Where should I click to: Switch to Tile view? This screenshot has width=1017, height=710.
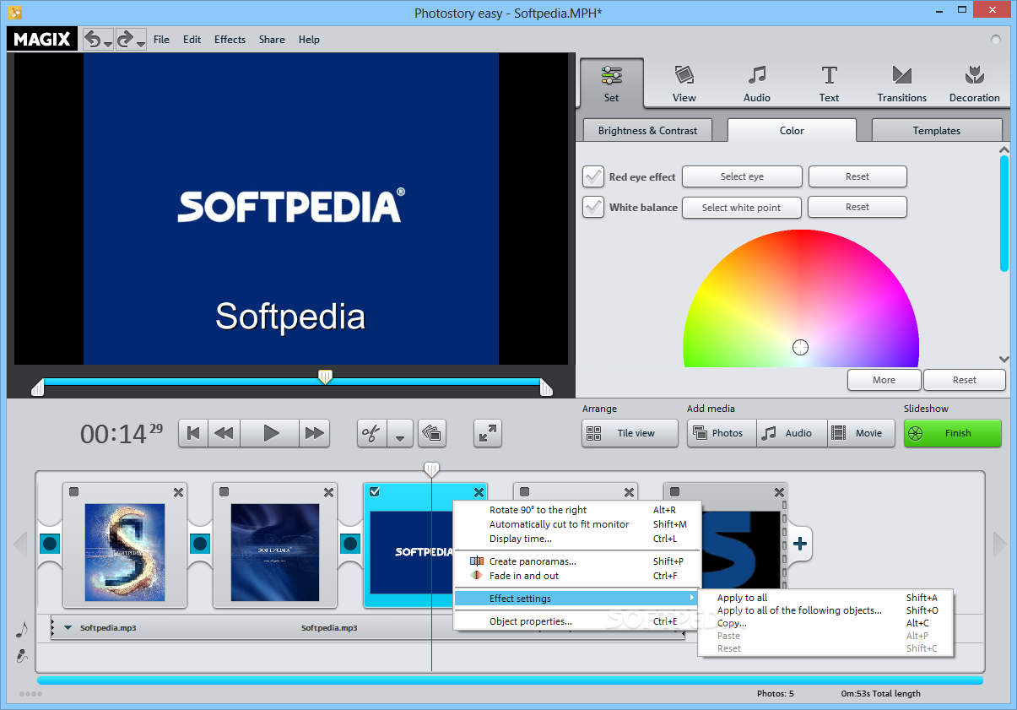coord(630,433)
